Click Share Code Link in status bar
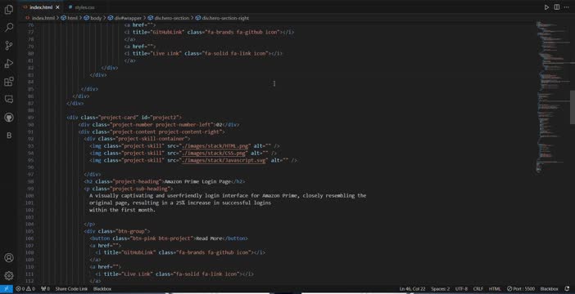575x294 pixels. click(71, 289)
